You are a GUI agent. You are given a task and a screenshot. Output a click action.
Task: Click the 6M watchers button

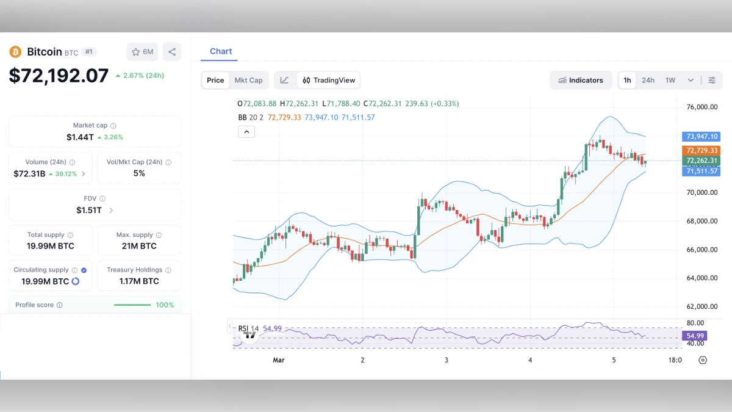tap(142, 52)
